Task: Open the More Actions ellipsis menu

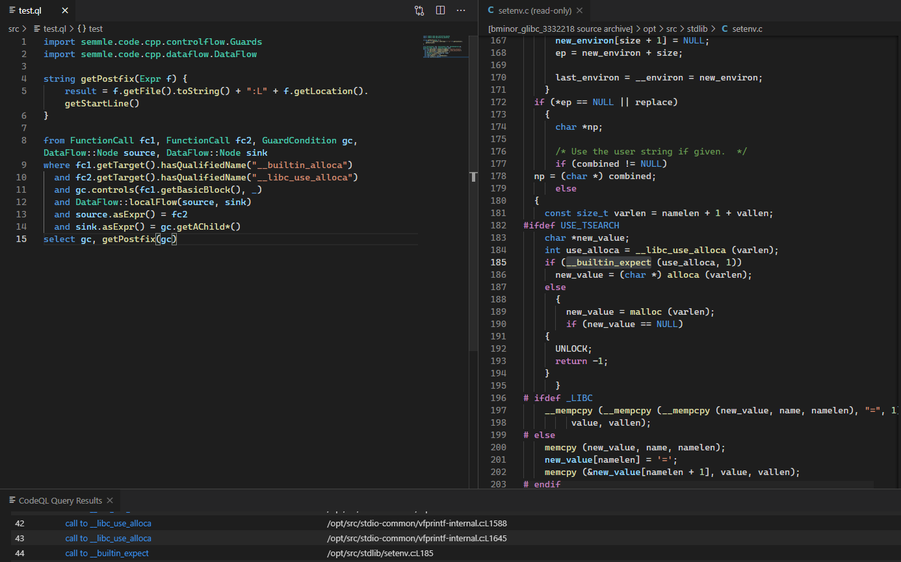Action: (461, 10)
